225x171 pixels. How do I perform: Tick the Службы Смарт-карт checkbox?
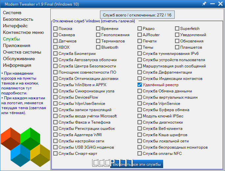(x=55, y=154)
